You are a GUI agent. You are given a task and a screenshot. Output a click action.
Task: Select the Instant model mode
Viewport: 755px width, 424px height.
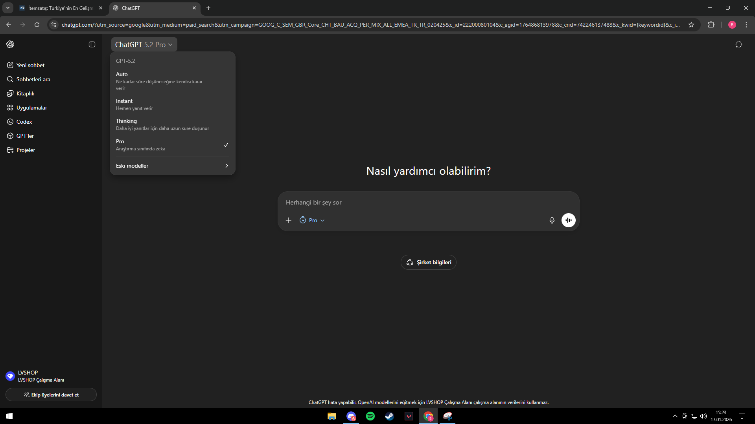[172, 104]
